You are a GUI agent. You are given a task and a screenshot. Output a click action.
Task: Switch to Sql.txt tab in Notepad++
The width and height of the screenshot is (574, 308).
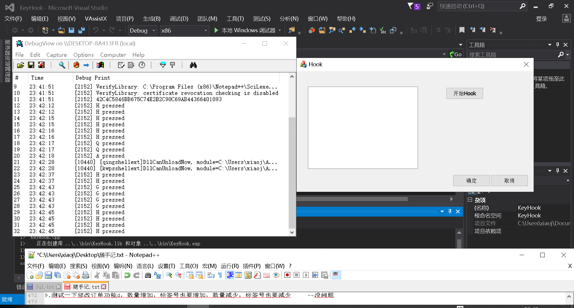point(45,287)
